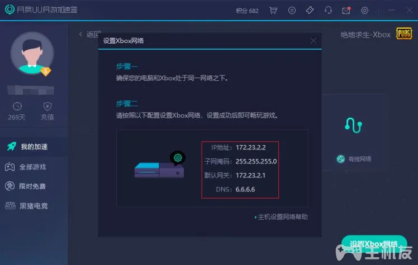The image size is (418, 265).
Task: Click the route path icon in right panel
Action: click(x=353, y=125)
